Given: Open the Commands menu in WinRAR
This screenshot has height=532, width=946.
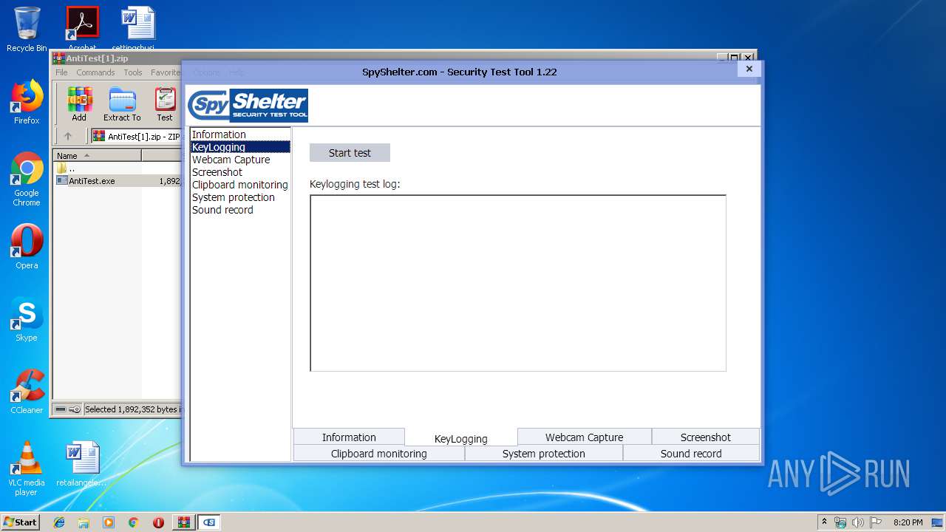Looking at the screenshot, I should pyautogui.click(x=95, y=72).
